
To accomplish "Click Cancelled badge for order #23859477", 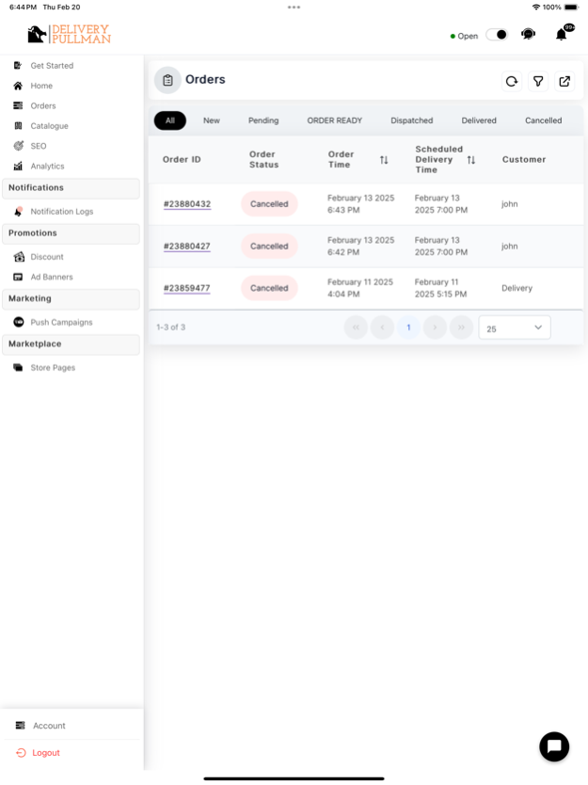I will (269, 288).
